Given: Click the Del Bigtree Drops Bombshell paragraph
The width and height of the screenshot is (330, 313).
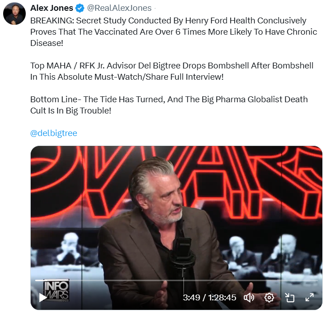Looking at the screenshot, I should 172,71.
